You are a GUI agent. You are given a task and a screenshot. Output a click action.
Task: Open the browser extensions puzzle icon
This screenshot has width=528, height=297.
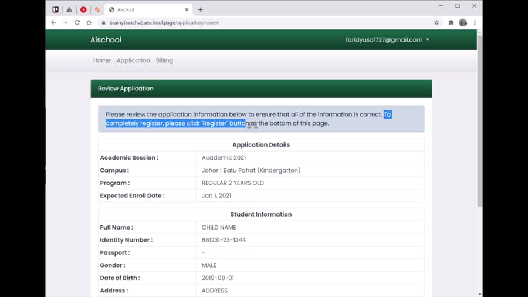[x=451, y=22]
